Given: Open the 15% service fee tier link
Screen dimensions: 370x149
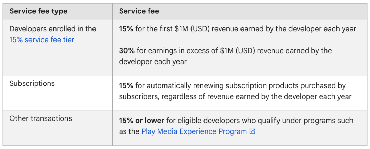Looking at the screenshot, I should point(42,40).
